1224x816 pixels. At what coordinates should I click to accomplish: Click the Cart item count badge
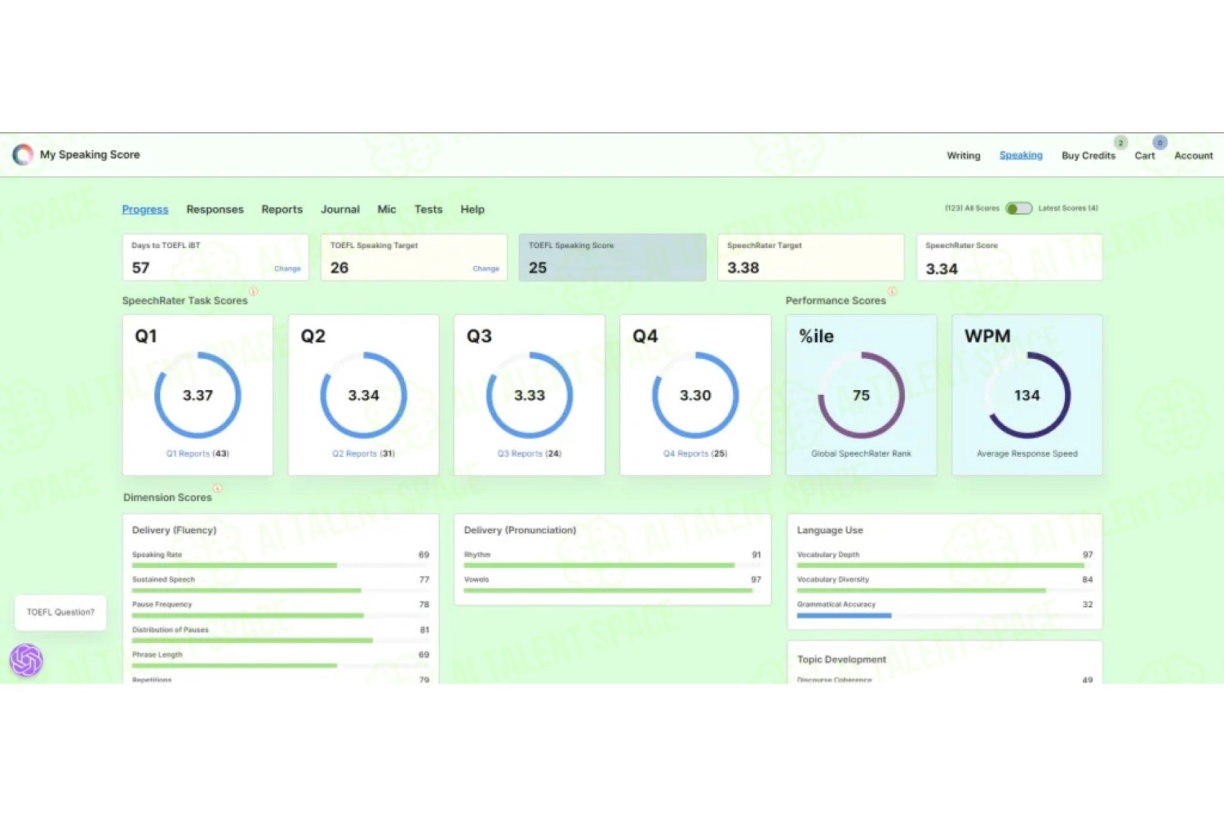pyautogui.click(x=1160, y=143)
